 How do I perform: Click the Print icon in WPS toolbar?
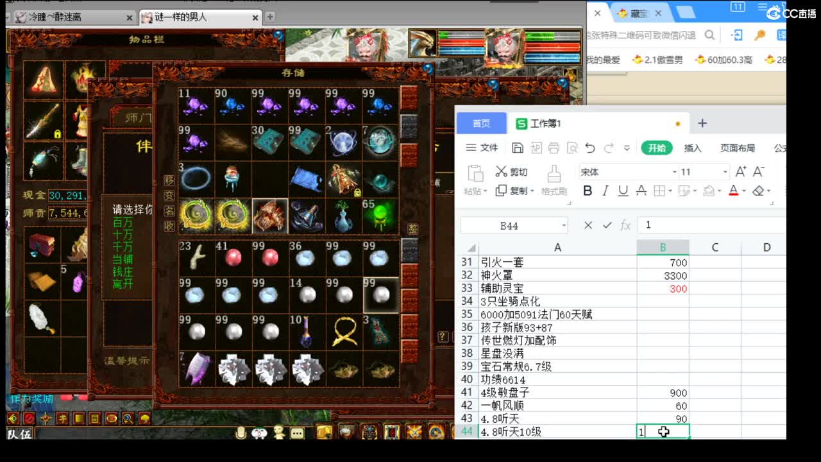[x=554, y=148]
